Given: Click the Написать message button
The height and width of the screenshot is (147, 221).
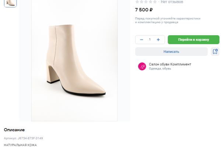Looking at the screenshot, I should coord(171,52).
